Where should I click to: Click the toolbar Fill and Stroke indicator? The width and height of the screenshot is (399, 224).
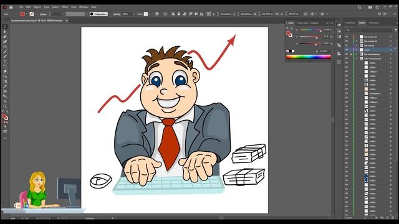4,116
